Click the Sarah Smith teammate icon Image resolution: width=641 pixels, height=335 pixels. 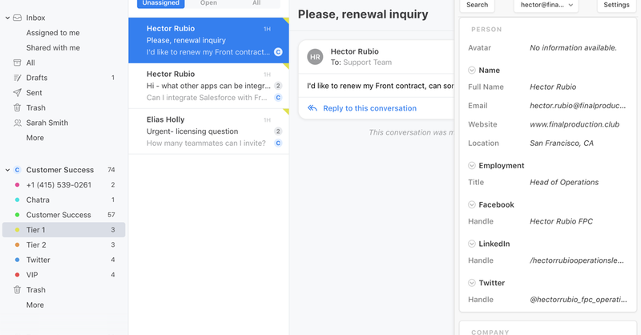pos(18,123)
